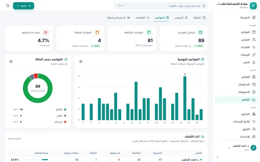
Task: Click search field ابحث عن مريض، موعد، فاتورة
Action: click(x=161, y=6)
